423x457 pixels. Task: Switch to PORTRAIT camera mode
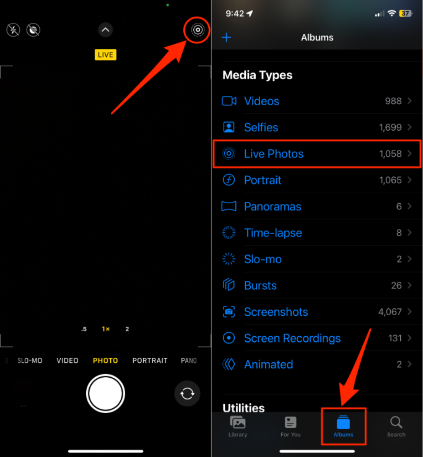pyautogui.click(x=150, y=361)
